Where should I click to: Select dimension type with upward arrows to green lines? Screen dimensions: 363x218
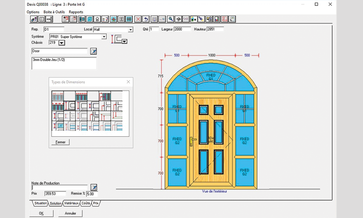coord(105,116)
